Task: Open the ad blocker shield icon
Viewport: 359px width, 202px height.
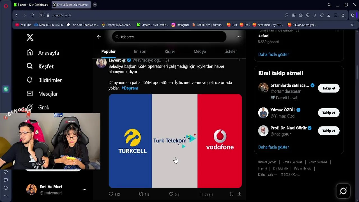Action: [308, 15]
